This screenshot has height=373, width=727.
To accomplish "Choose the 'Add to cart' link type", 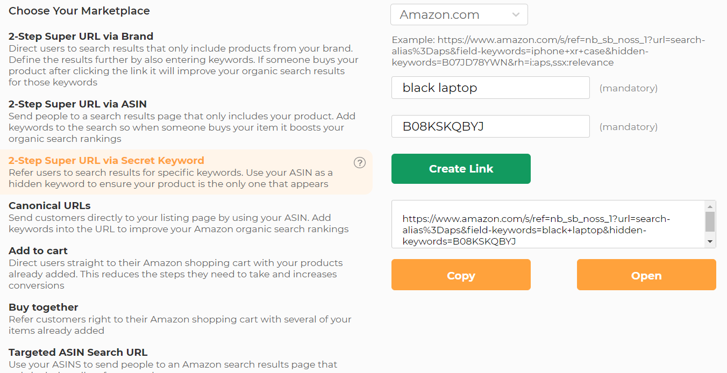I will tap(38, 250).
